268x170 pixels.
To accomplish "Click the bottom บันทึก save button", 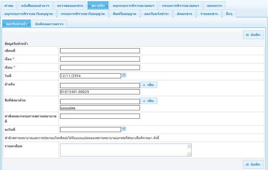I will (x=253, y=164).
